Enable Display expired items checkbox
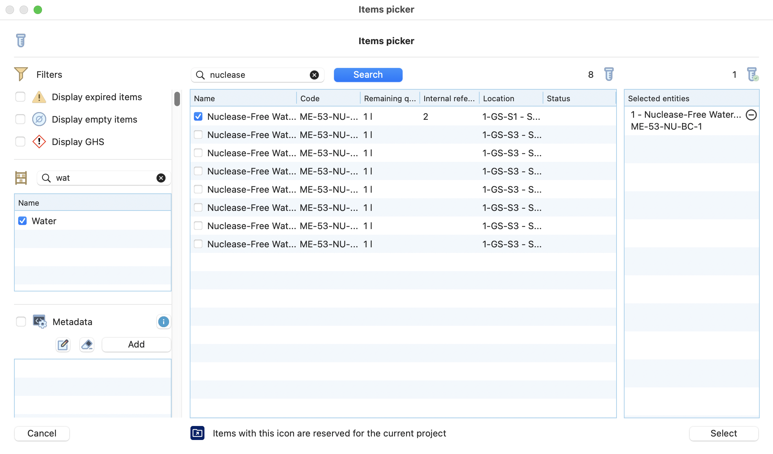This screenshot has width=773, height=454. click(20, 97)
